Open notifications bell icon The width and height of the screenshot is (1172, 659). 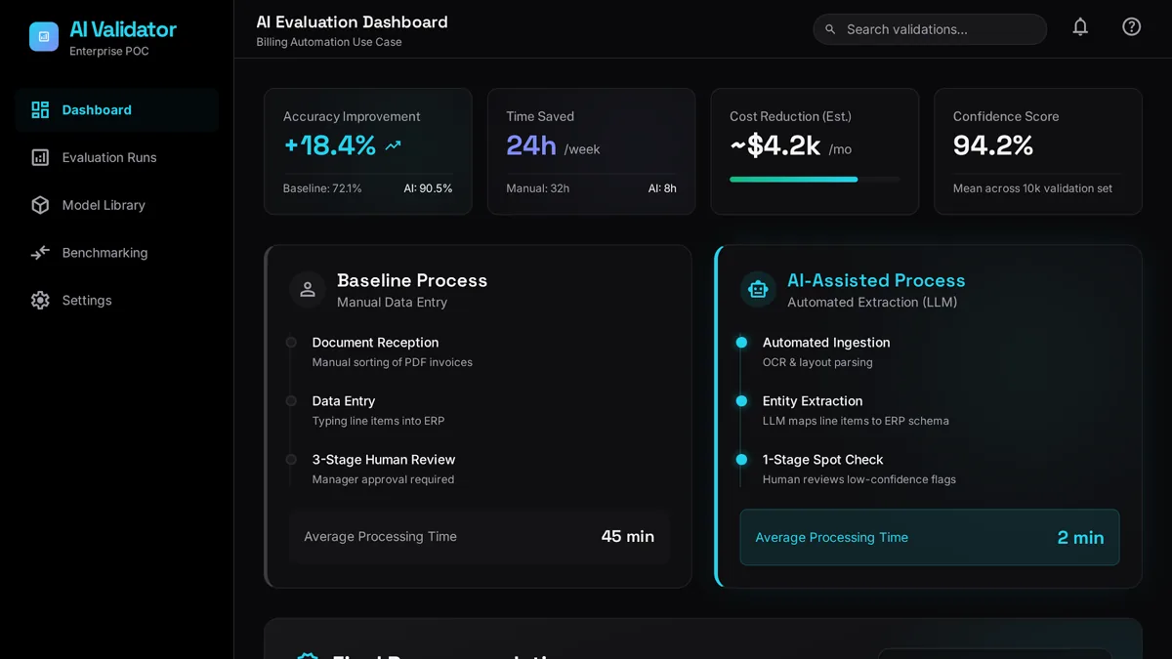(x=1080, y=27)
